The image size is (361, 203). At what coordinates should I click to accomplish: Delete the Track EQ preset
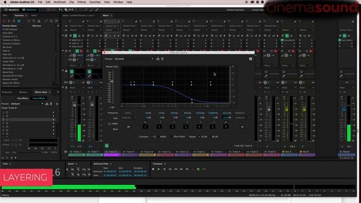pyautogui.click(x=162, y=59)
